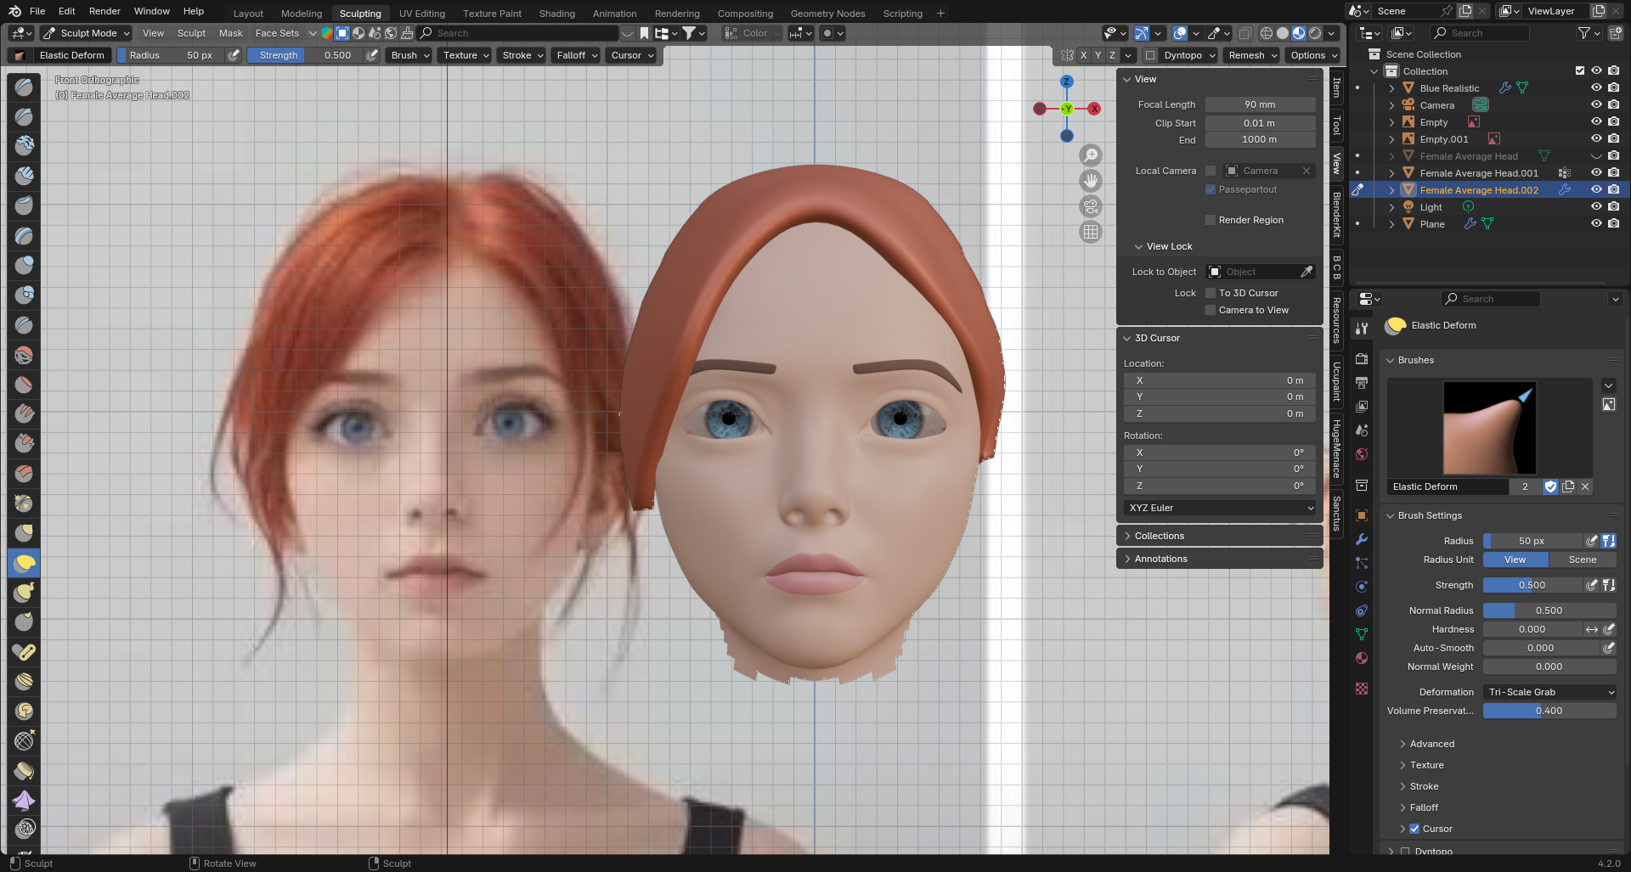Select the Inflate brush tool
The image size is (1631, 872).
(x=24, y=265)
